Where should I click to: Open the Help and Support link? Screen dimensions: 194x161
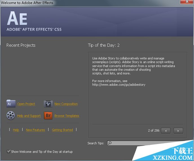click(29, 116)
